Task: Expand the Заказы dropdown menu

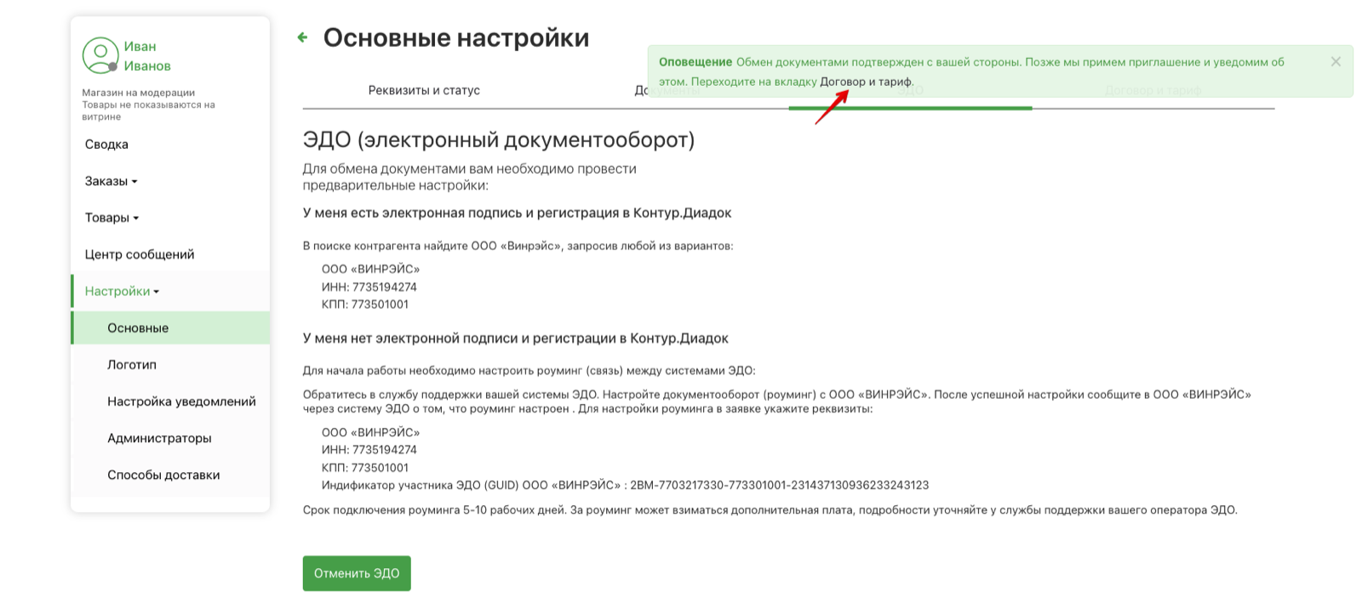Action: point(111,181)
